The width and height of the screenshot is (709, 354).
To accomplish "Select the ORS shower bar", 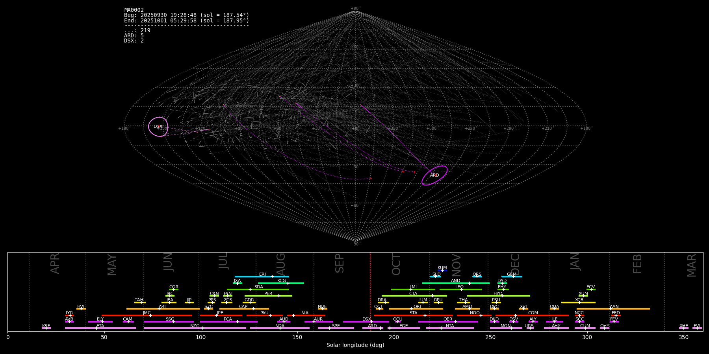I will (x=477, y=277).
